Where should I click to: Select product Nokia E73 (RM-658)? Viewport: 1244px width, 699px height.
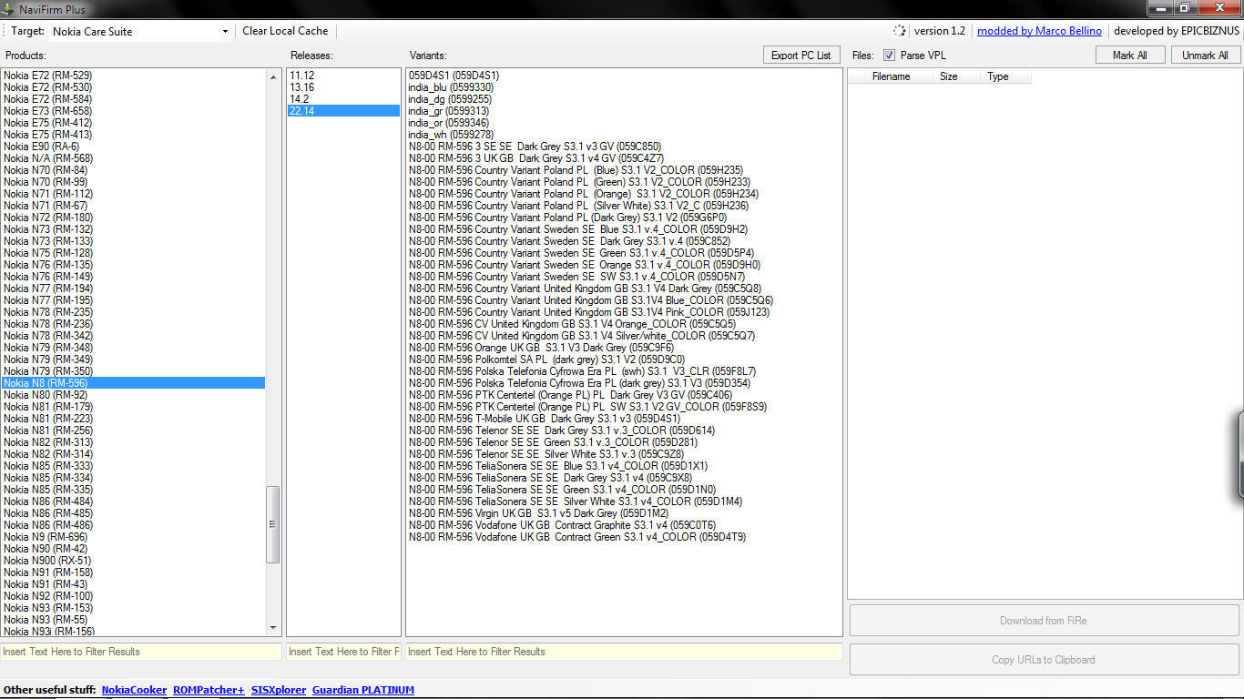coord(133,111)
